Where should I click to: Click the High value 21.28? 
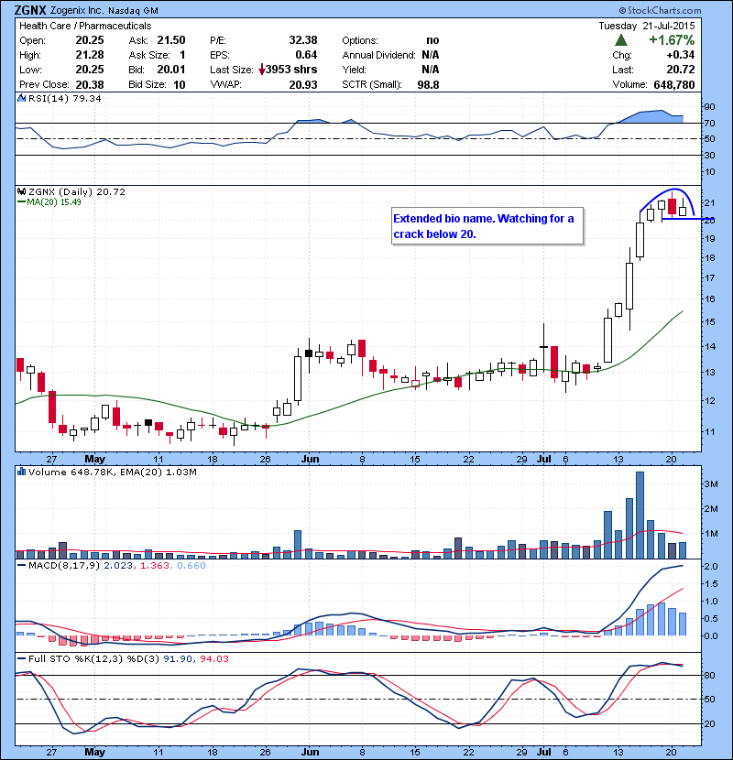tap(90, 55)
